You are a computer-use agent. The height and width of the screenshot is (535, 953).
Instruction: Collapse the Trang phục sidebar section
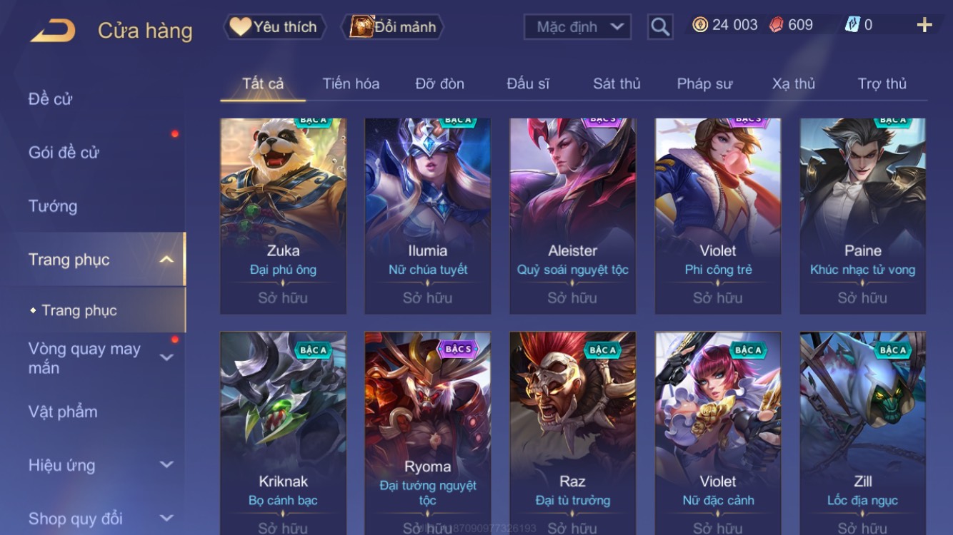[x=166, y=260]
